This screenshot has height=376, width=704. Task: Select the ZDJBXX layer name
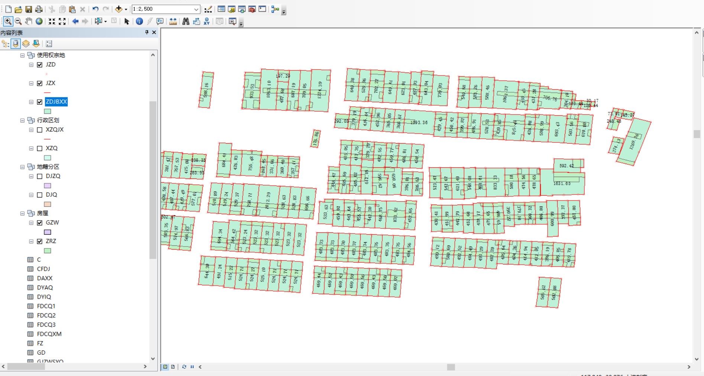click(x=56, y=102)
